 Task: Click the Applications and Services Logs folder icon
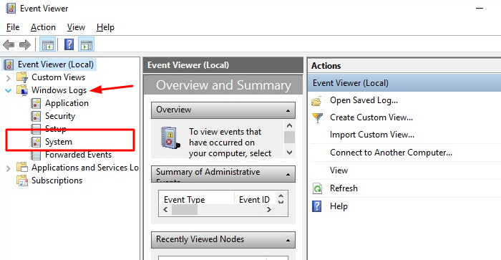[x=22, y=168]
